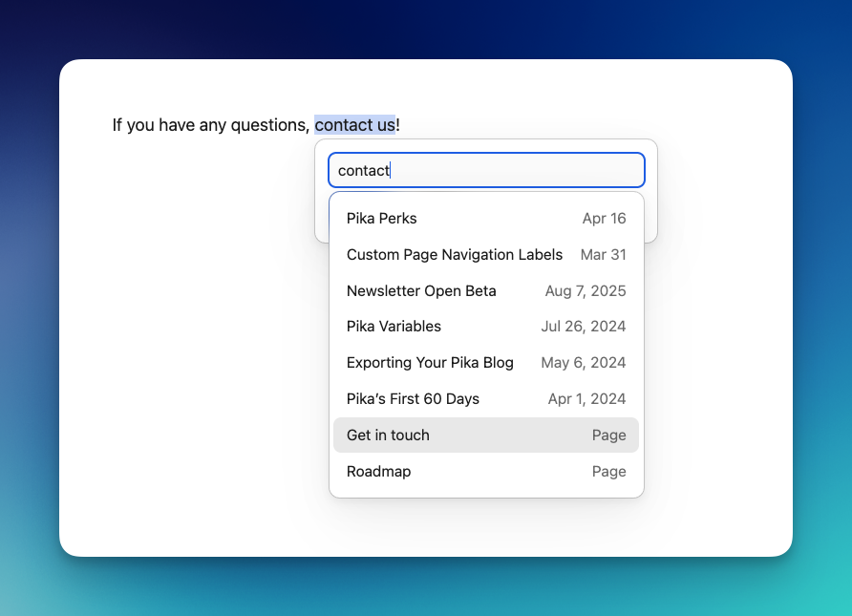
Task: Click the "Apr 16" date beside Pika Perks
Action: (604, 218)
